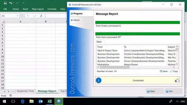Switch to Outlook via the taskbar
The image size is (187, 105).
click(x=41, y=101)
